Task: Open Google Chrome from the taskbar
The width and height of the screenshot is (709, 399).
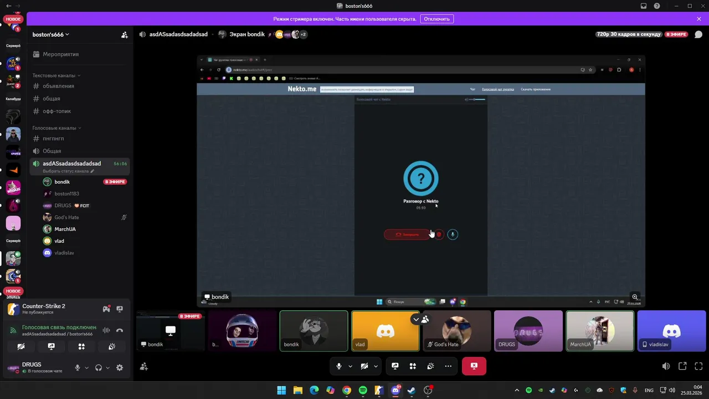Action: (347, 390)
